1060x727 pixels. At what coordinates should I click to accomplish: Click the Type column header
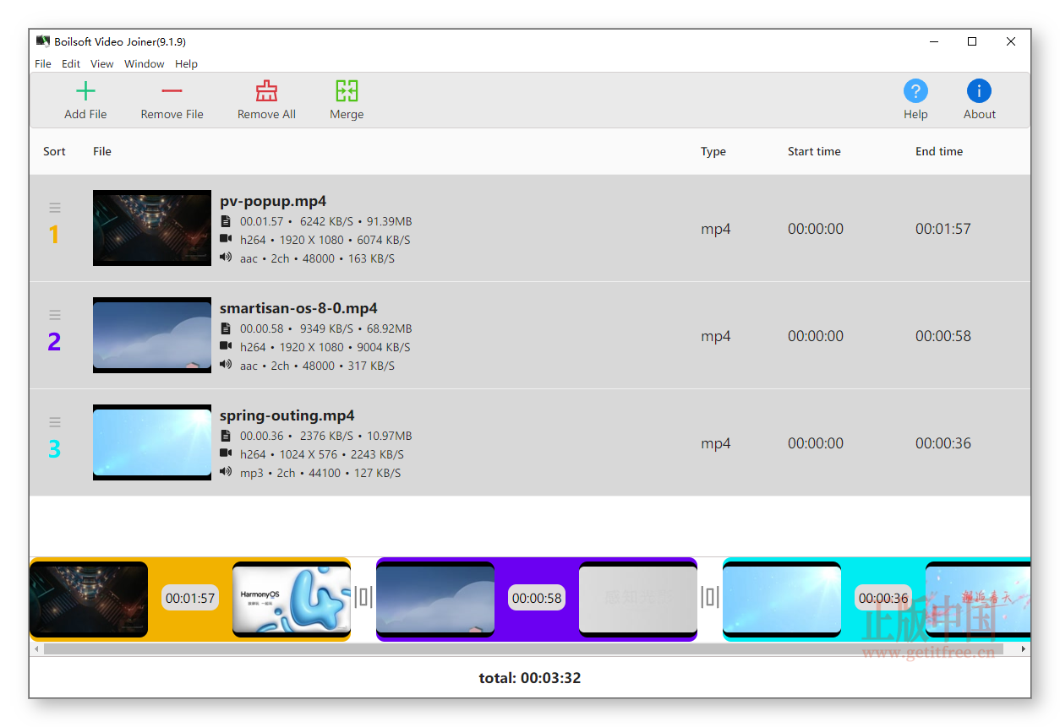click(713, 152)
